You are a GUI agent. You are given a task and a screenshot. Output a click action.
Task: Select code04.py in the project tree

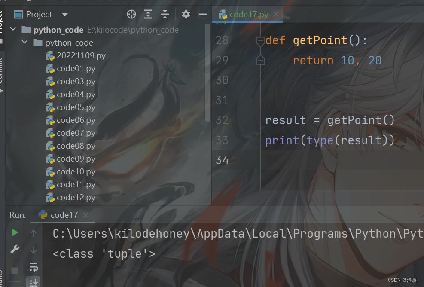(70, 95)
